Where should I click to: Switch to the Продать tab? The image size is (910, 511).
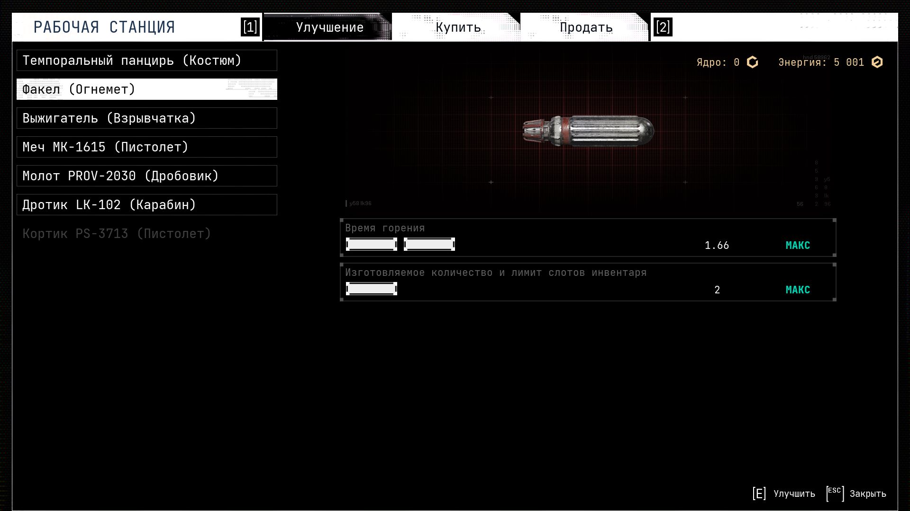[586, 27]
